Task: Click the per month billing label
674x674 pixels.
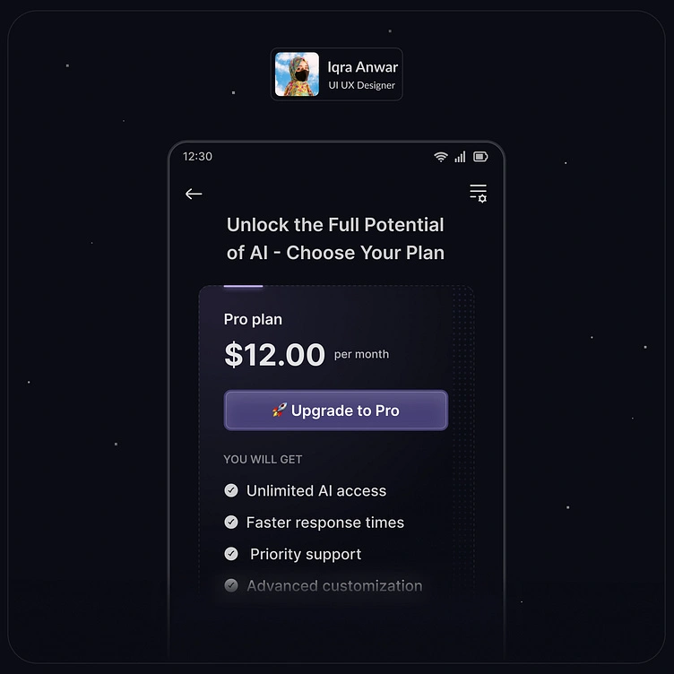Action: 361,354
